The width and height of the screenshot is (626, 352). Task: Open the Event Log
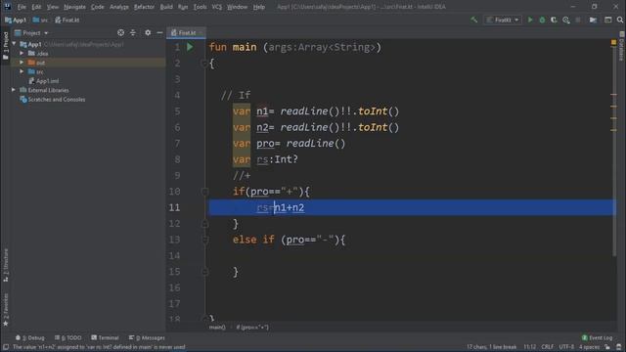click(598, 337)
